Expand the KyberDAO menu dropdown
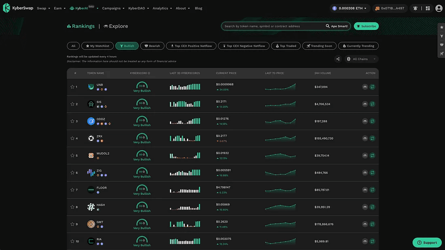 tap(138, 8)
